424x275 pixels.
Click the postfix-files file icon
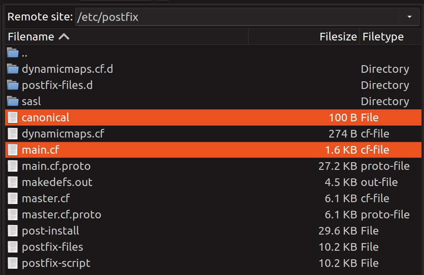[x=13, y=247]
